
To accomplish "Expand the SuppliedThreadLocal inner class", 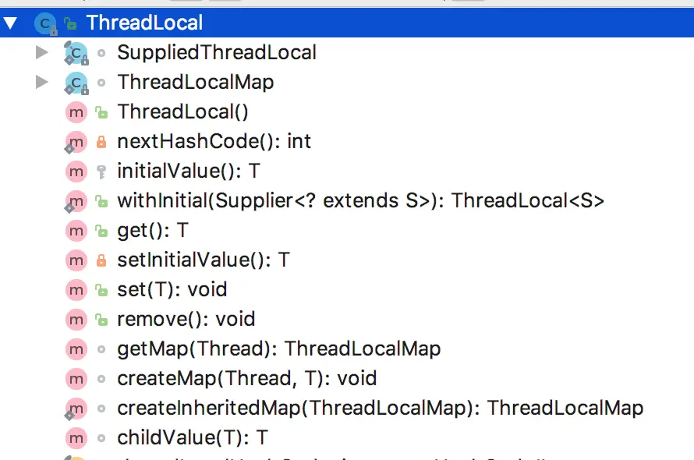I will coord(41,52).
